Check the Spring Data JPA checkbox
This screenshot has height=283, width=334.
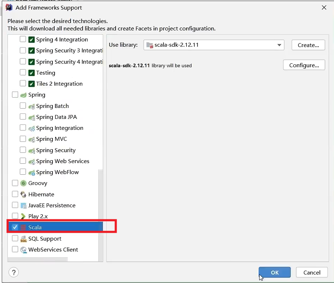click(23, 117)
